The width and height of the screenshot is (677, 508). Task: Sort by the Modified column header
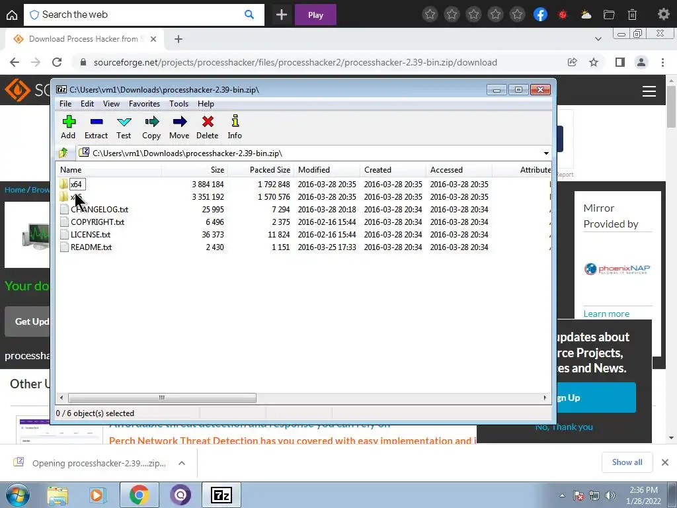pyautogui.click(x=327, y=170)
